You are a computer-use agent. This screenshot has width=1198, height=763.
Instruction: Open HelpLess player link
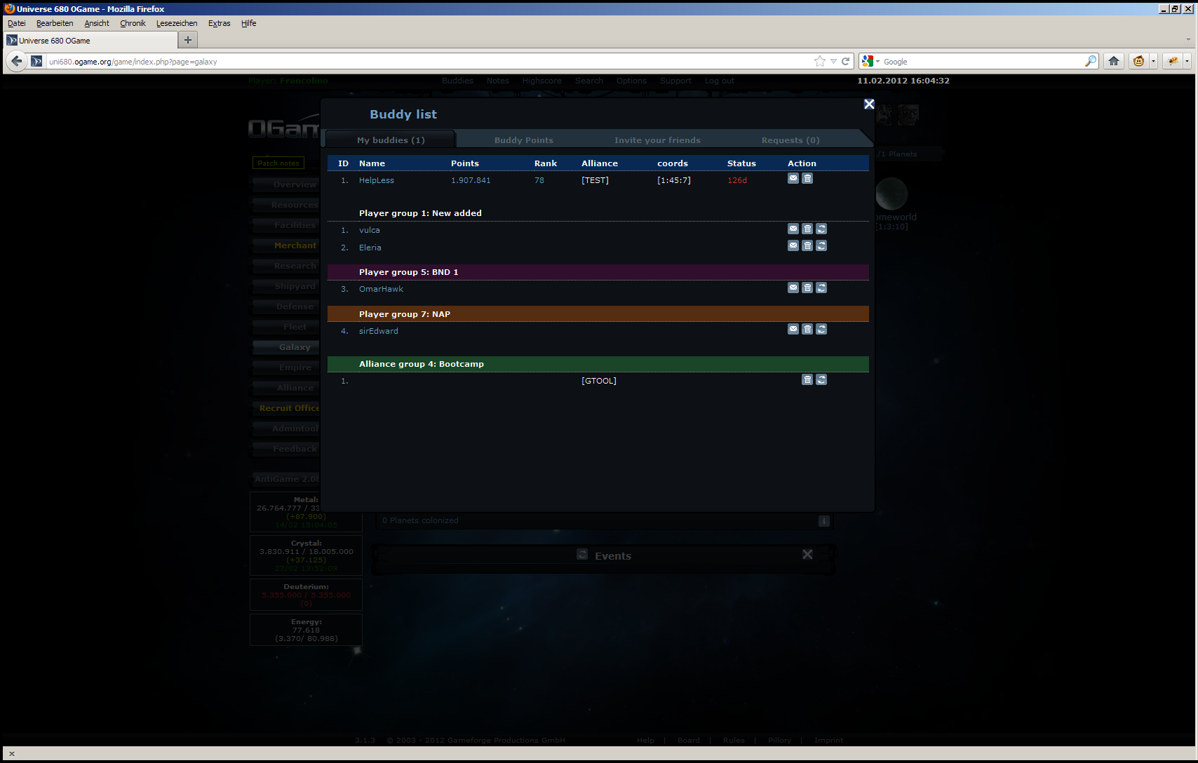(x=377, y=180)
